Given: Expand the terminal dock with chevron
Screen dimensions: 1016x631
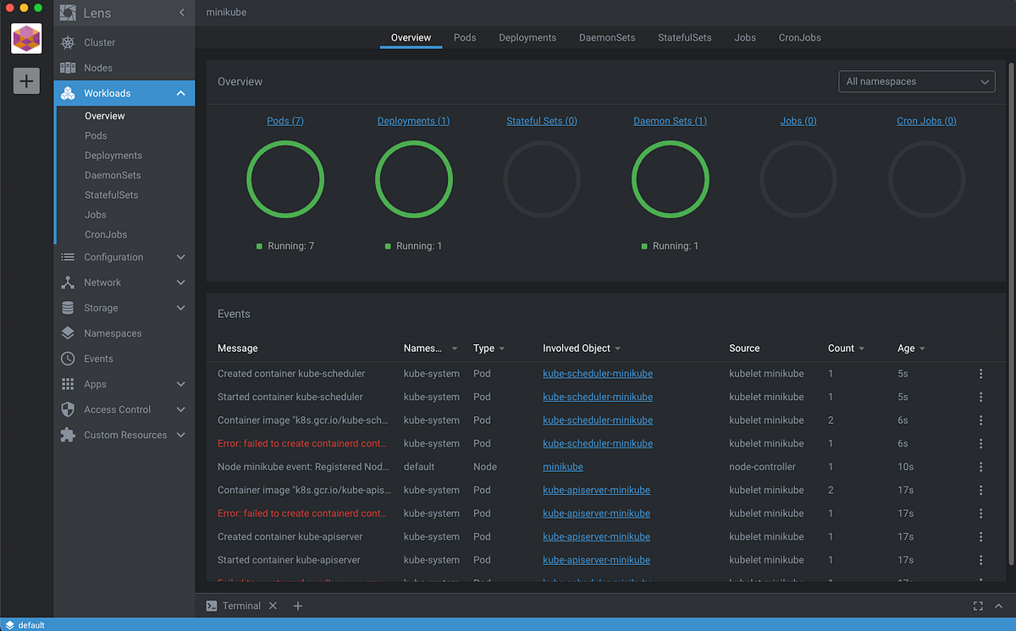Looking at the screenshot, I should tap(999, 606).
